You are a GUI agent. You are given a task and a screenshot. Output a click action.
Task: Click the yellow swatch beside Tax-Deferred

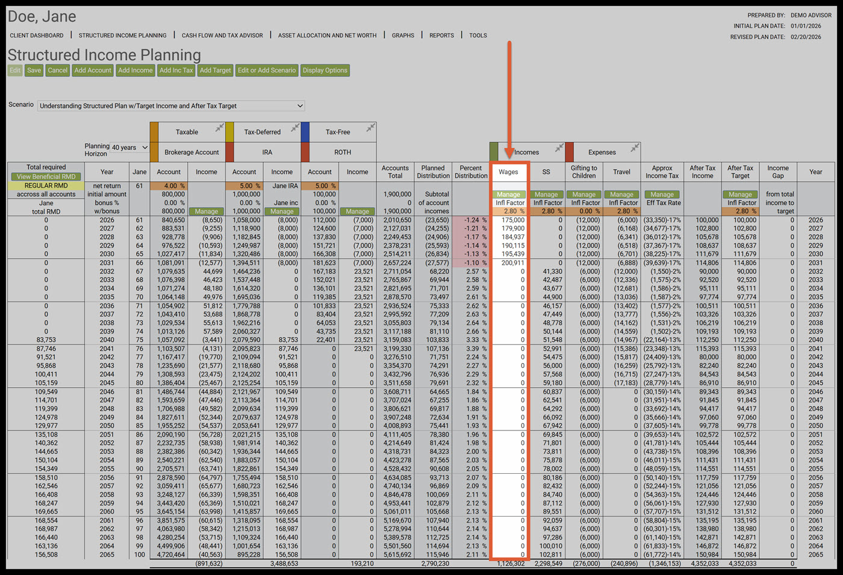click(229, 132)
